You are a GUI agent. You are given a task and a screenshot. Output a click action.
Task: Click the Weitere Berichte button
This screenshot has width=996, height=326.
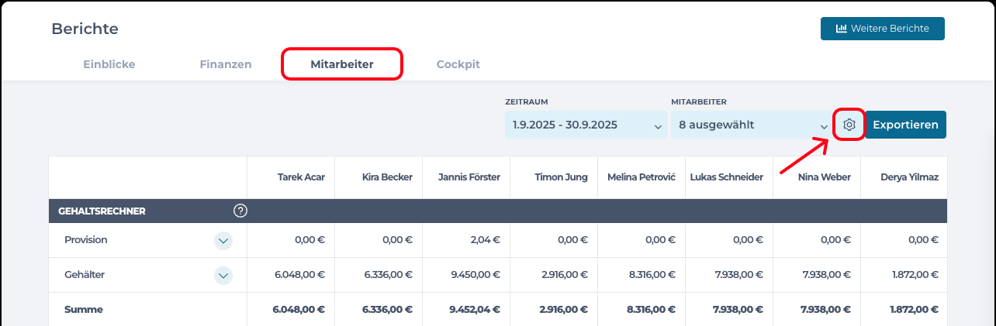(x=882, y=29)
